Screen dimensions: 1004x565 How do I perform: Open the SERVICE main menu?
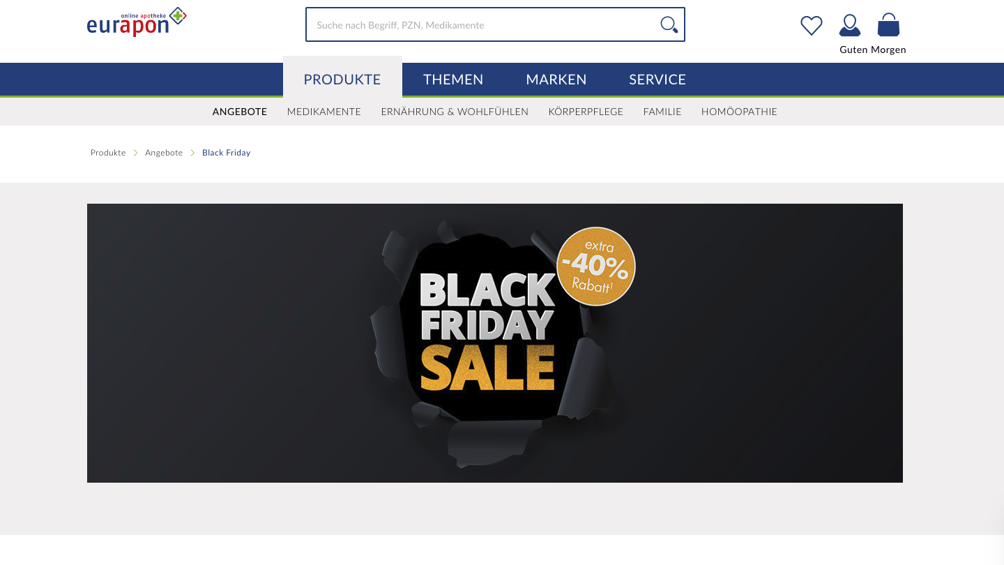(657, 80)
